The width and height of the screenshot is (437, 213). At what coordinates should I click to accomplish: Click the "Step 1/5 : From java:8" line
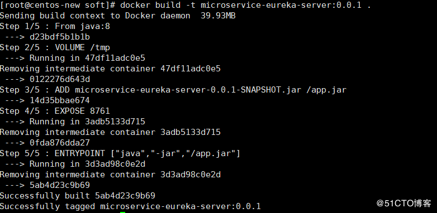tap(55, 26)
